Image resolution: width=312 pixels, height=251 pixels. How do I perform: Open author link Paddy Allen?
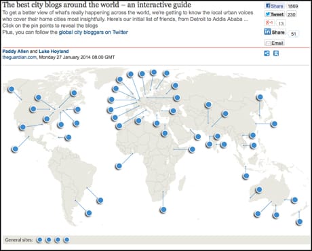pyautogui.click(x=16, y=52)
